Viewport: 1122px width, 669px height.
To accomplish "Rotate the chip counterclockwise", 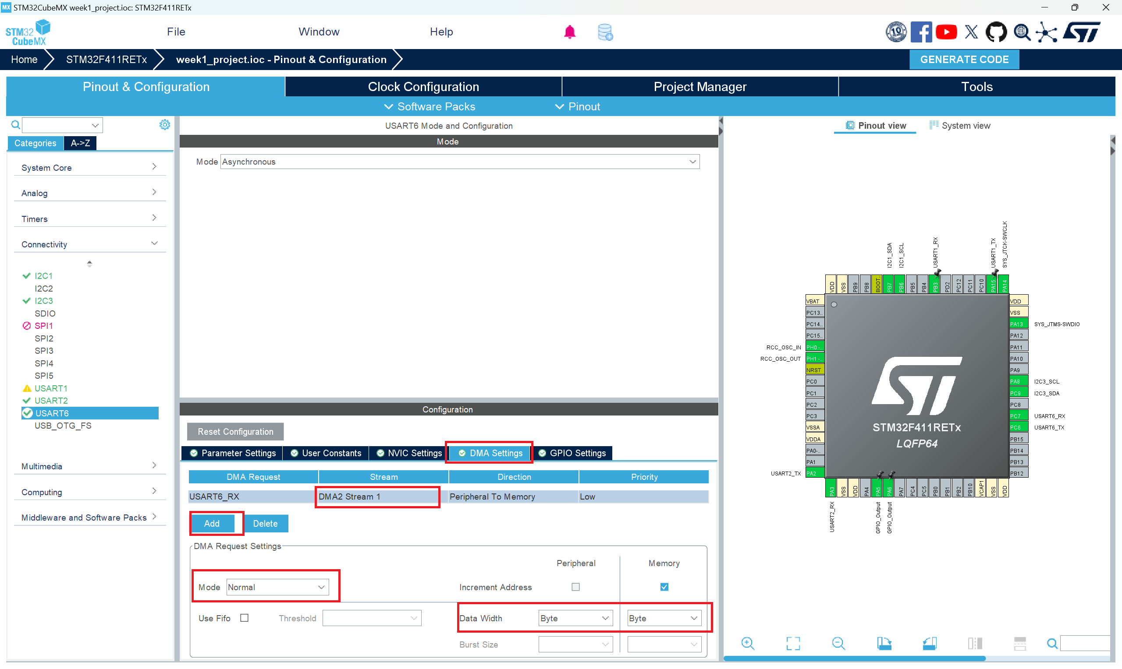I will click(929, 643).
